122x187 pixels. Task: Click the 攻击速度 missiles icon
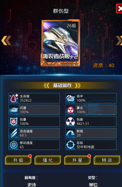(x=14, y=133)
